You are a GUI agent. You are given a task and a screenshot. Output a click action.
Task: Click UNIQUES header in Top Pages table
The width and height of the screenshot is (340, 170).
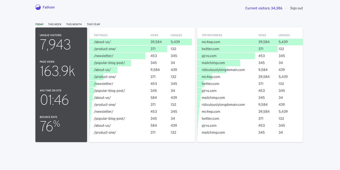point(176,35)
